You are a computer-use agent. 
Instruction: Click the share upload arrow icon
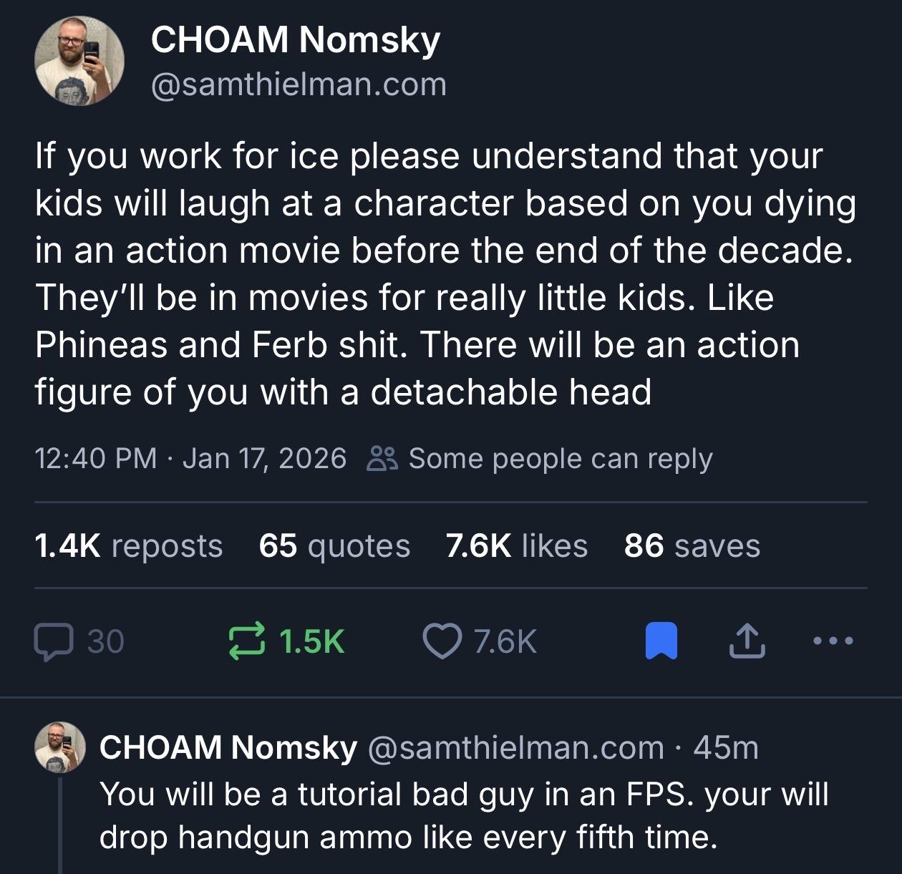coord(747,641)
